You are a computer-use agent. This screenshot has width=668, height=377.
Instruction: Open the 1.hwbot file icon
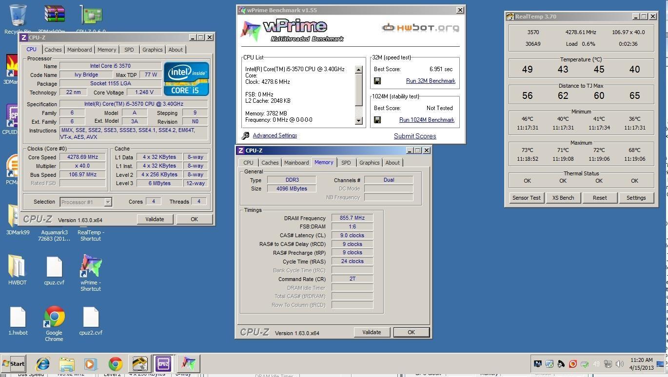pyautogui.click(x=18, y=321)
